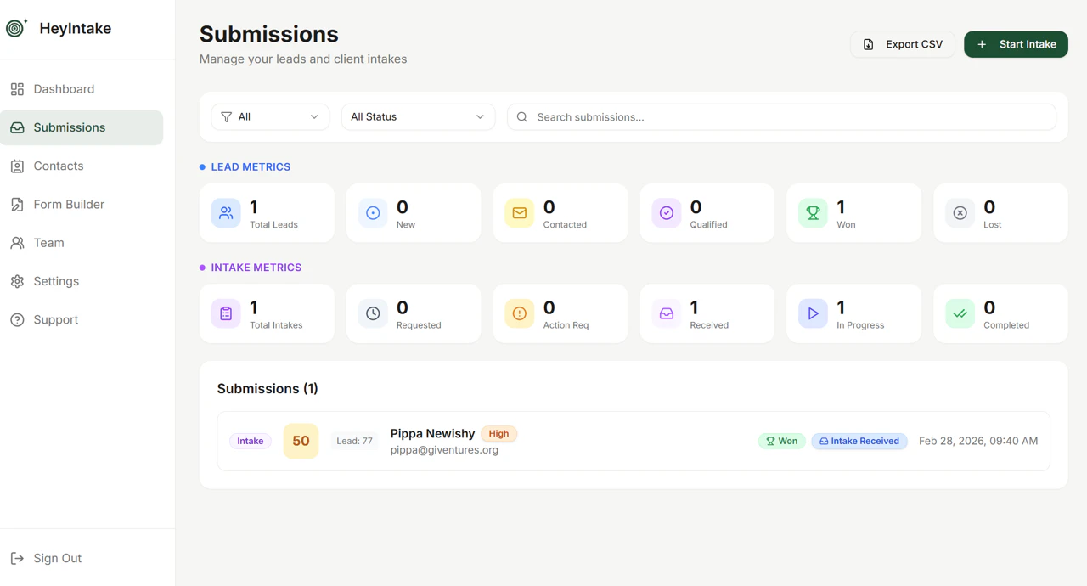Click the HeyIntake logo icon

pyautogui.click(x=16, y=28)
